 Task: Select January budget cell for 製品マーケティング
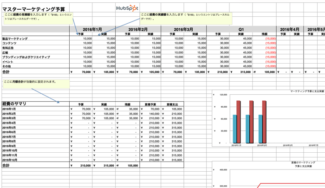point(81,39)
